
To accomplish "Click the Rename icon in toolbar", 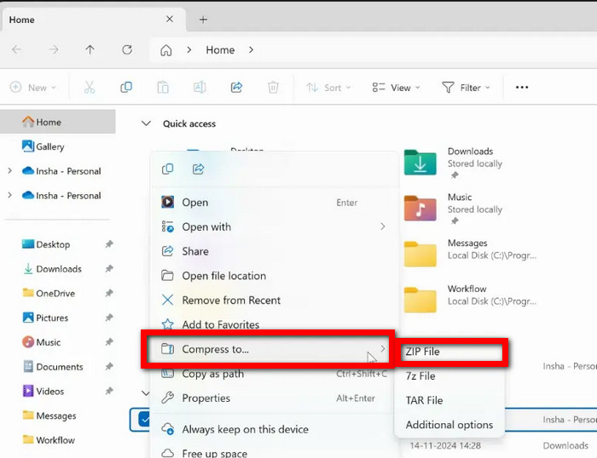I will (x=200, y=88).
